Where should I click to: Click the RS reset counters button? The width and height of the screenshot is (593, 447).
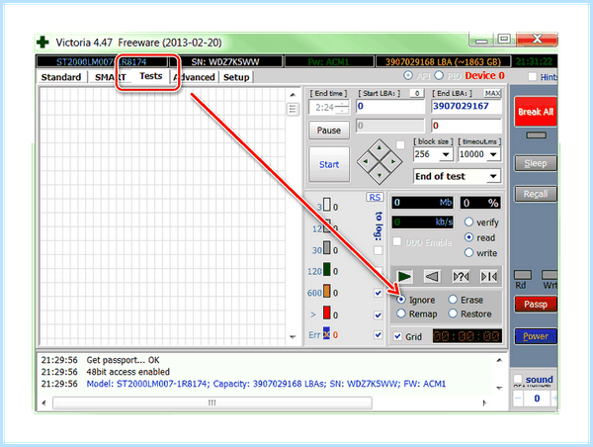(x=375, y=197)
